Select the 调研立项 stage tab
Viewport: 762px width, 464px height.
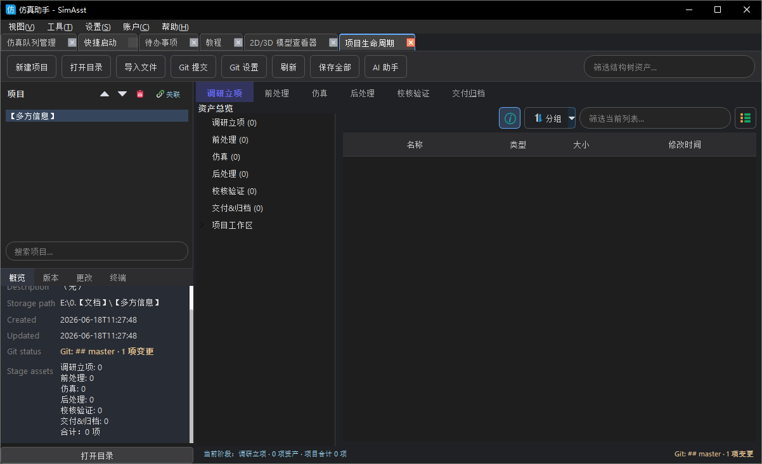point(224,93)
